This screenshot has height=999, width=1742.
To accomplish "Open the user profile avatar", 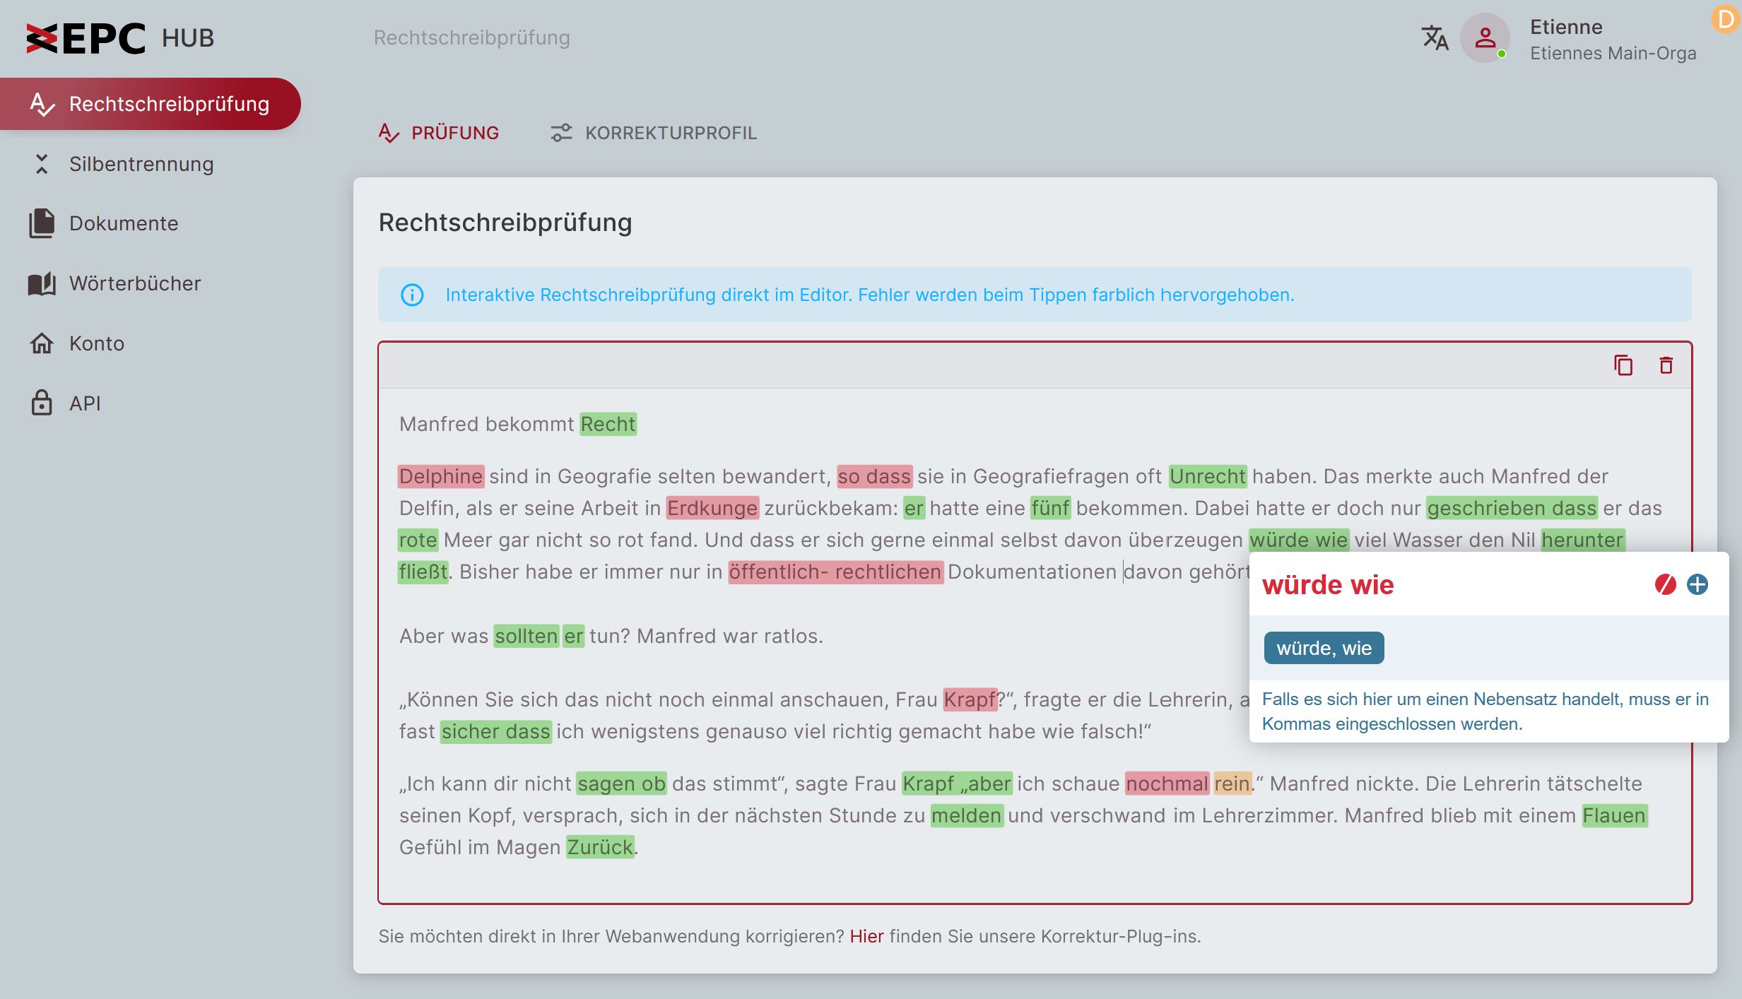I will 1485,38.
